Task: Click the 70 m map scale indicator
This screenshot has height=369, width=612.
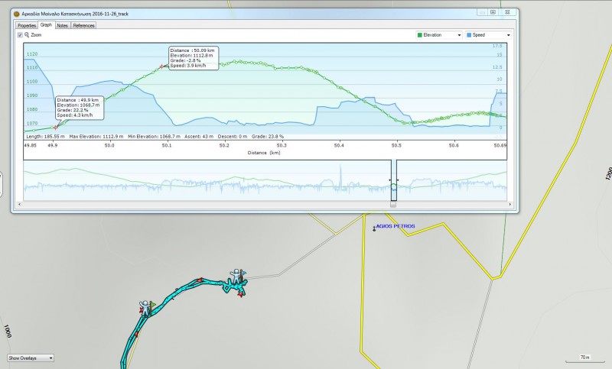Action: point(584,358)
